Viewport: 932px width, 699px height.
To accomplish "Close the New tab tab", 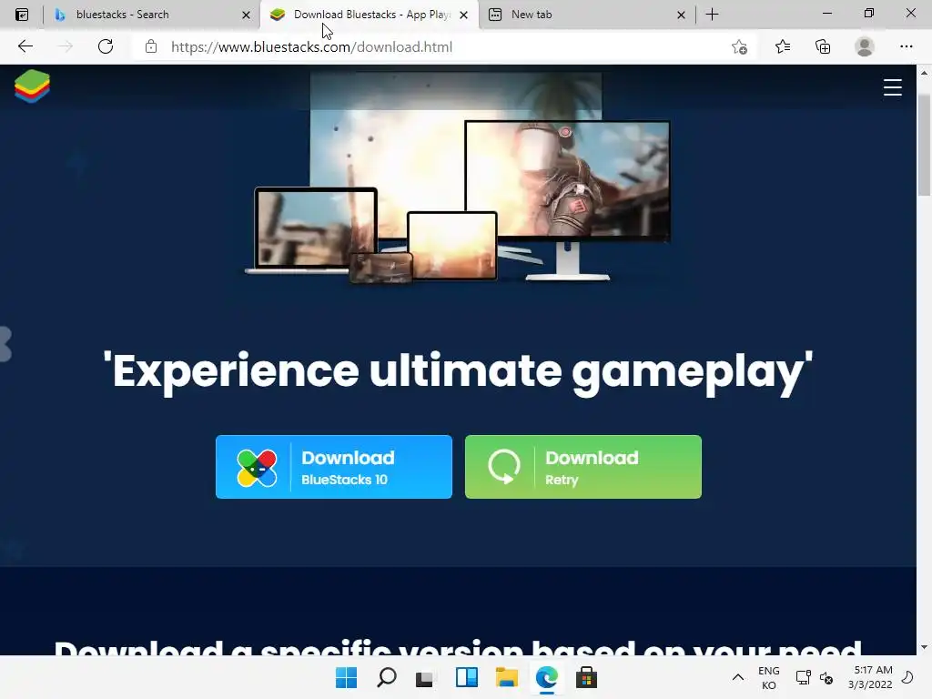I will (681, 15).
